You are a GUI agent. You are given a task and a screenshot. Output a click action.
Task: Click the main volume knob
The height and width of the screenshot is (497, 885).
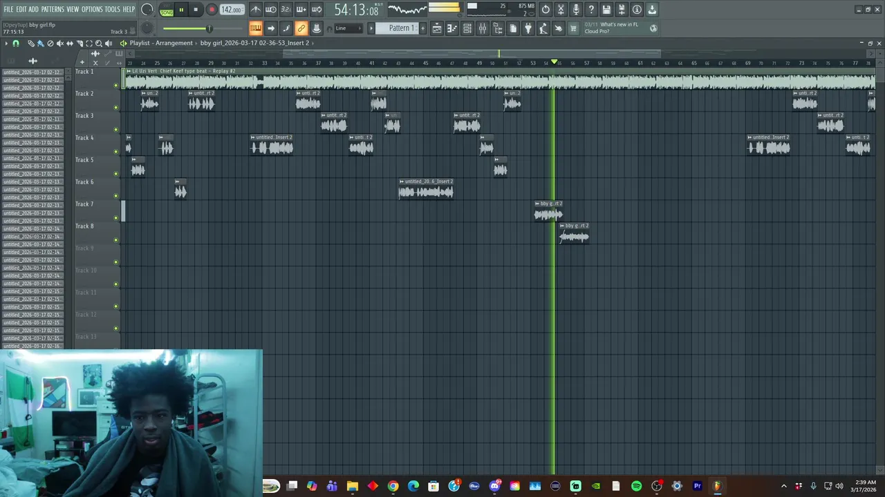(x=147, y=10)
